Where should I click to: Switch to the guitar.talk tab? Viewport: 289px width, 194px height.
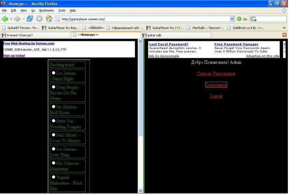pos(154,35)
